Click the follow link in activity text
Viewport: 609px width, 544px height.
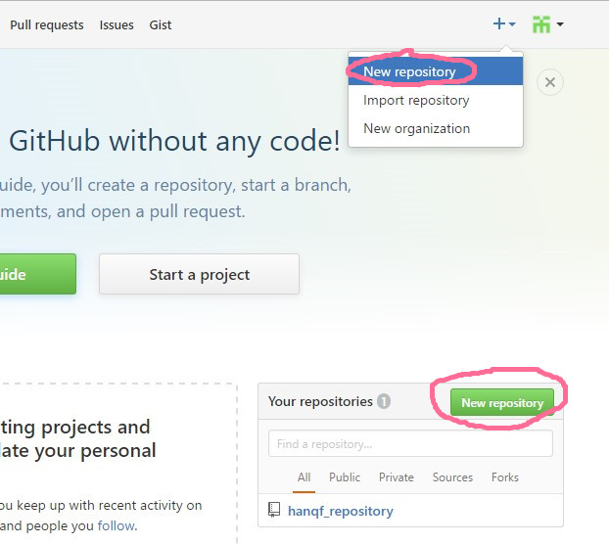click(x=117, y=525)
